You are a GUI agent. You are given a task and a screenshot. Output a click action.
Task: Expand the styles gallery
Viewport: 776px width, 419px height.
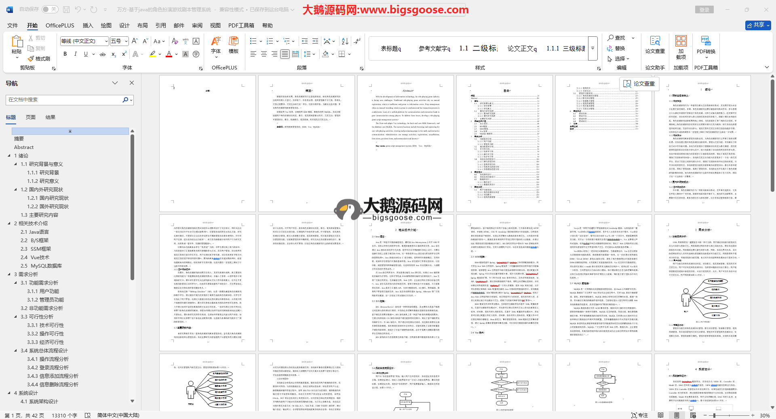(x=593, y=48)
